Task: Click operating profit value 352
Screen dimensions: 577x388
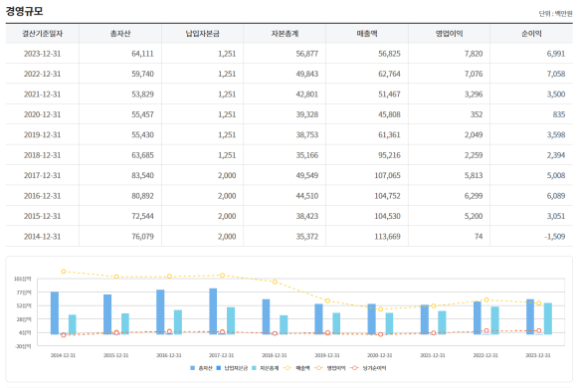Action: 477,114
